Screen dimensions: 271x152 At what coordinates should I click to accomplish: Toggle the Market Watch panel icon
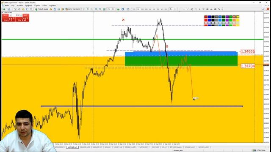(x=15, y=9)
